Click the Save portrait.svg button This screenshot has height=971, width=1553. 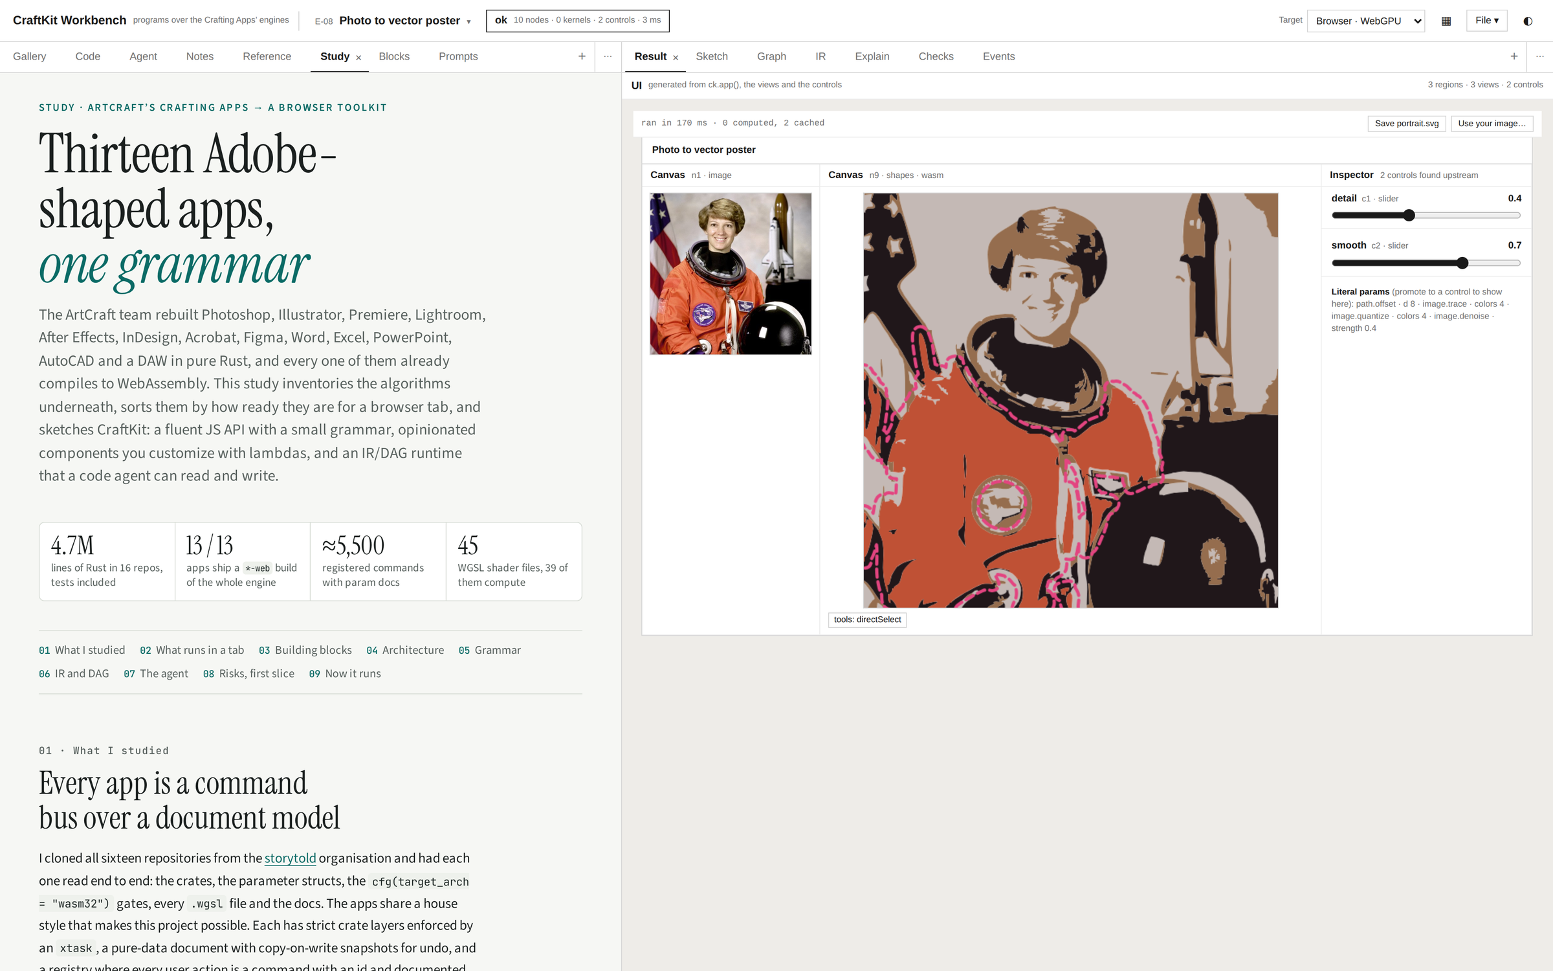pos(1407,124)
